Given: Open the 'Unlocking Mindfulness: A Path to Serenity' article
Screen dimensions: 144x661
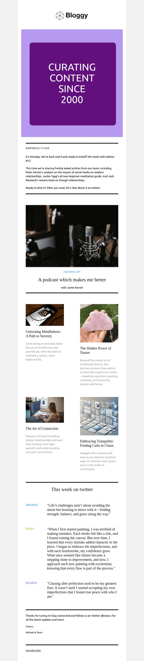Looking at the screenshot, I should (43, 334).
